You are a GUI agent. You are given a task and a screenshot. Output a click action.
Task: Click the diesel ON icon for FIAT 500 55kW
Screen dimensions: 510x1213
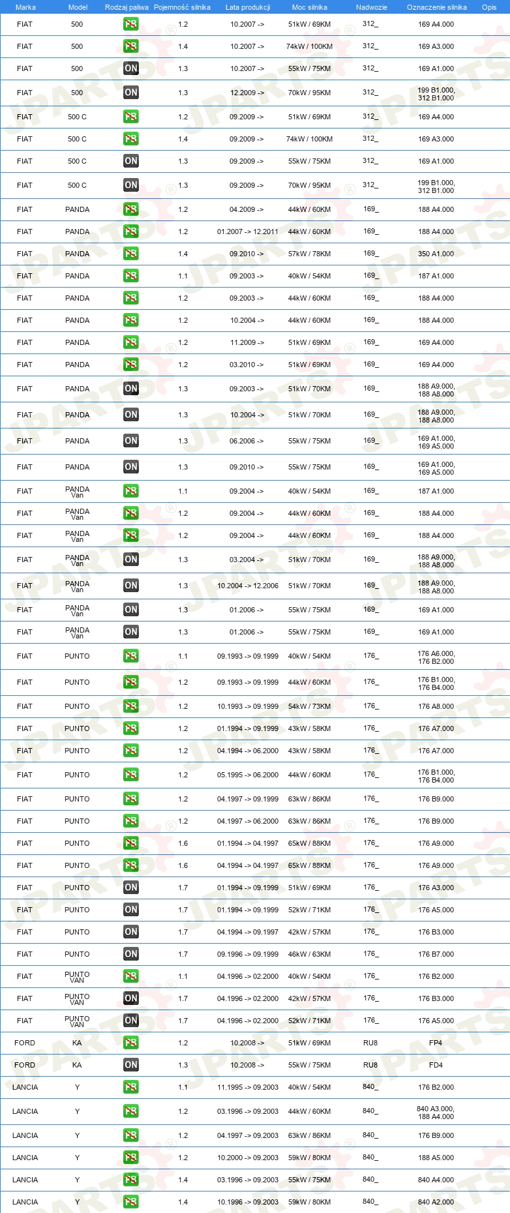point(131,68)
